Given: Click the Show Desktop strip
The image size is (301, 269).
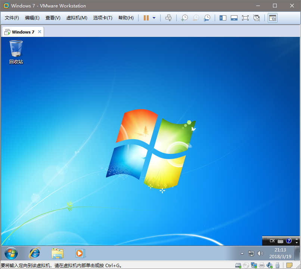Looking at the screenshot, I should (297, 253).
